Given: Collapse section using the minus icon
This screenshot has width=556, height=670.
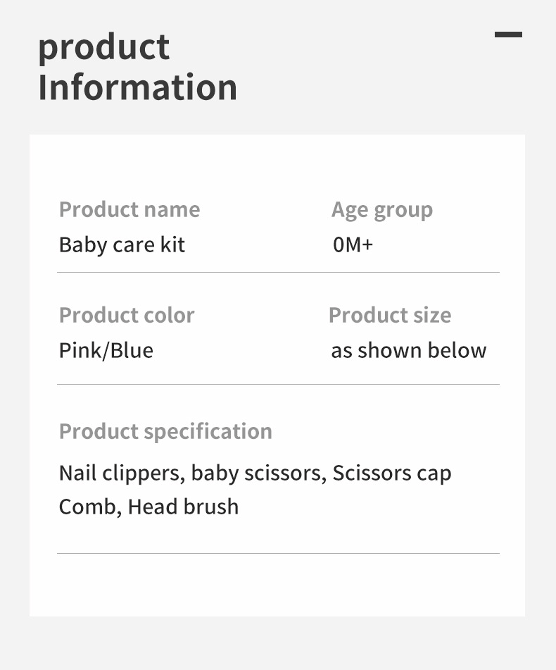Looking at the screenshot, I should pos(508,34).
